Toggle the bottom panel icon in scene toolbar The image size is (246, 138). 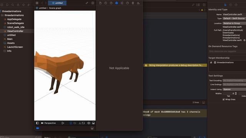coord(93,123)
